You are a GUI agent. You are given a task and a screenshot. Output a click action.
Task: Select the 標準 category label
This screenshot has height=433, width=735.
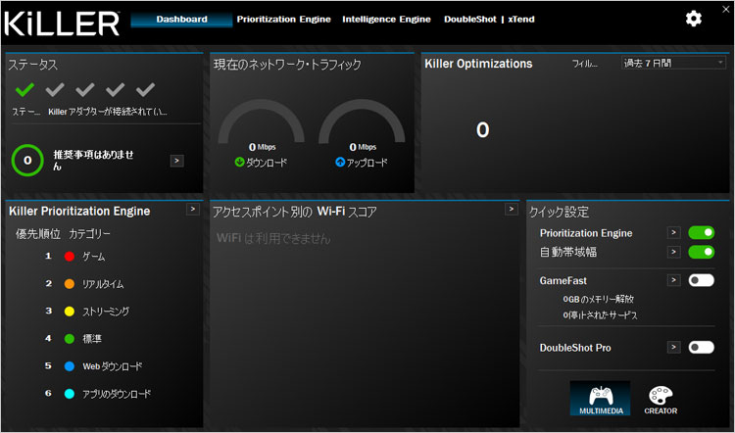(x=92, y=339)
